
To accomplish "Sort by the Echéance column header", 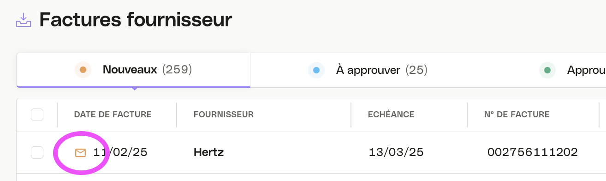I will coord(391,115).
